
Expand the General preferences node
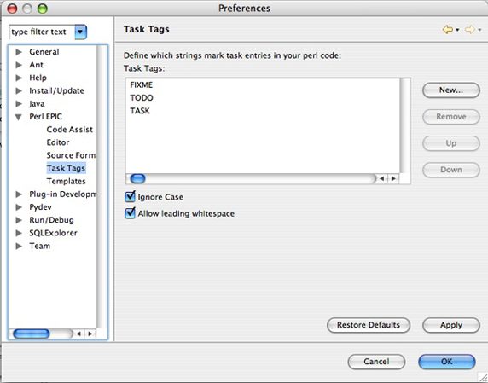click(19, 52)
